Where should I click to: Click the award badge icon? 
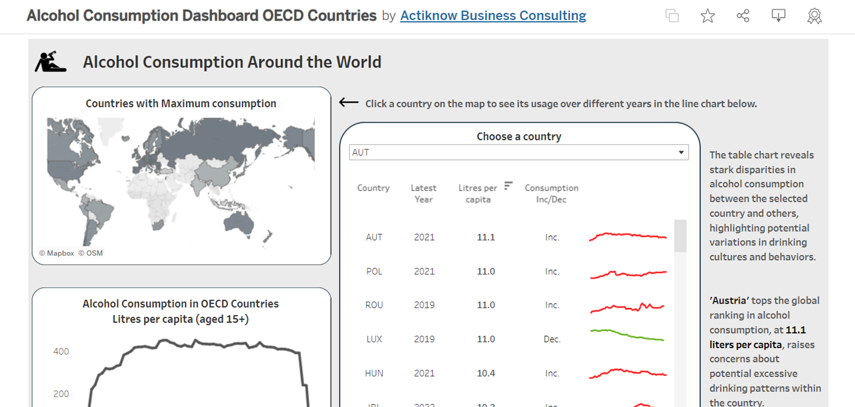pos(814,16)
